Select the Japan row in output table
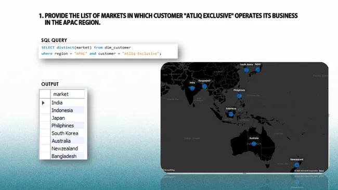 [x=62, y=118]
